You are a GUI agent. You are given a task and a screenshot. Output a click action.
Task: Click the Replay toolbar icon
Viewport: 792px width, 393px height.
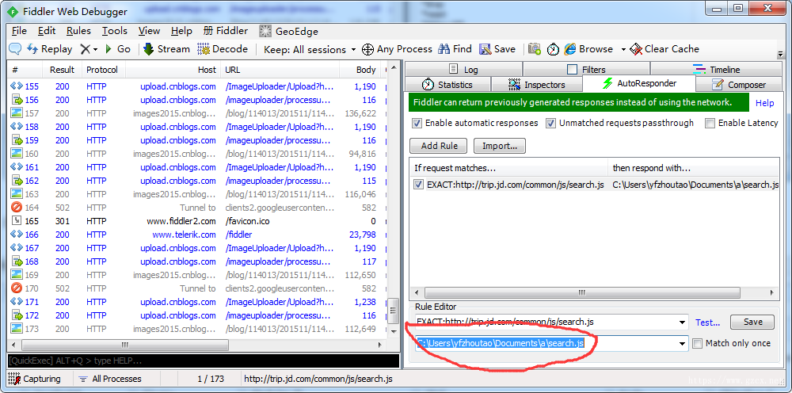pyautogui.click(x=32, y=49)
